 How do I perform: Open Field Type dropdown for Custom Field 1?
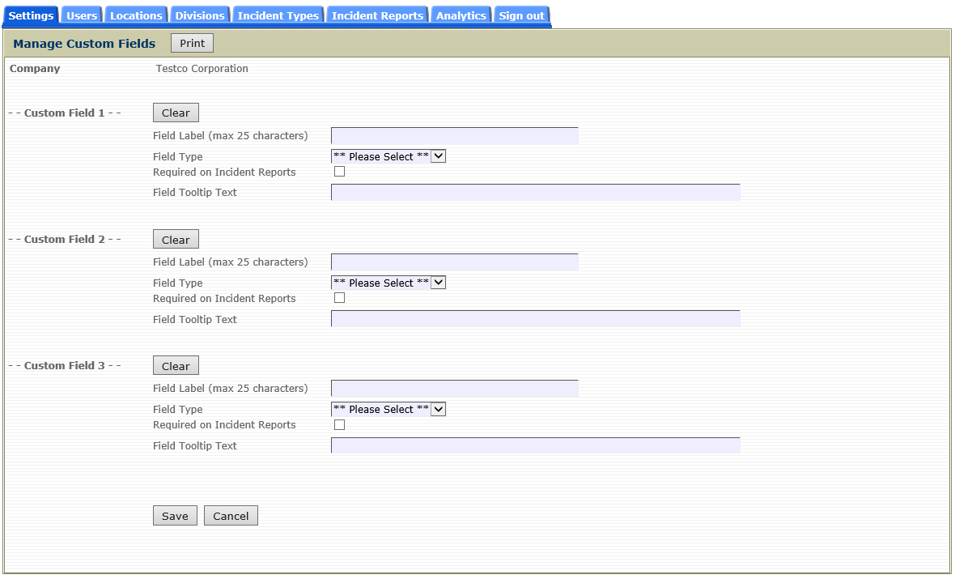(x=388, y=156)
